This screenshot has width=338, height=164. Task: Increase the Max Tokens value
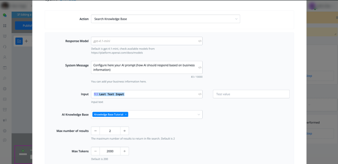pos(124,151)
